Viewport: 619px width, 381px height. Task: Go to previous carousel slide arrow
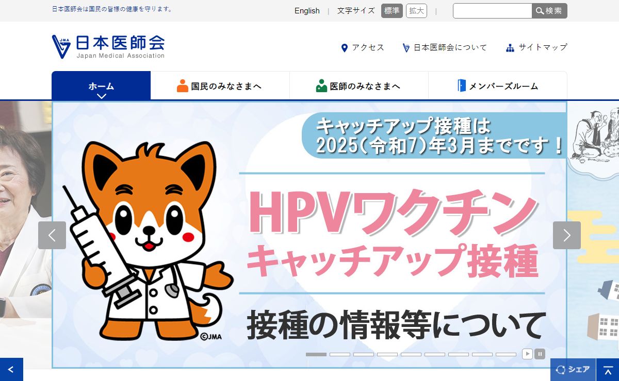click(x=52, y=235)
